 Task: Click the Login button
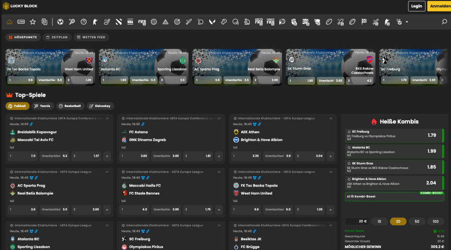417,6
